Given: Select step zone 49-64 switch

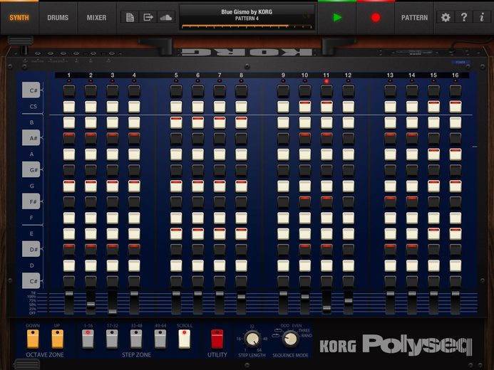Looking at the screenshot, I should pyautogui.click(x=160, y=339).
